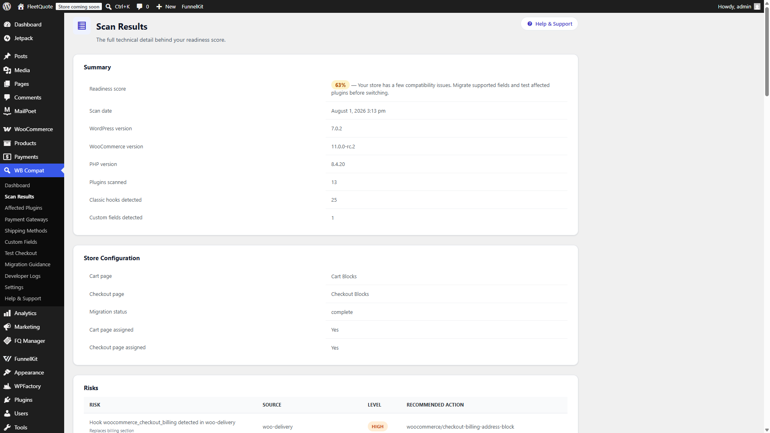Click the WordPress logo icon

point(7,6)
